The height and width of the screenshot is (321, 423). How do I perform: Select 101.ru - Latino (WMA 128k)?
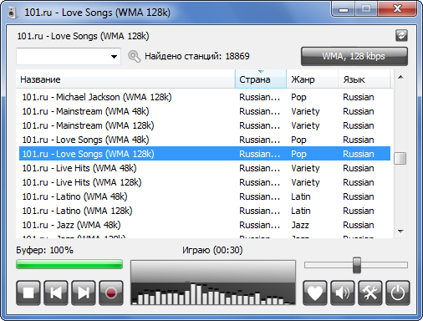[205, 211]
